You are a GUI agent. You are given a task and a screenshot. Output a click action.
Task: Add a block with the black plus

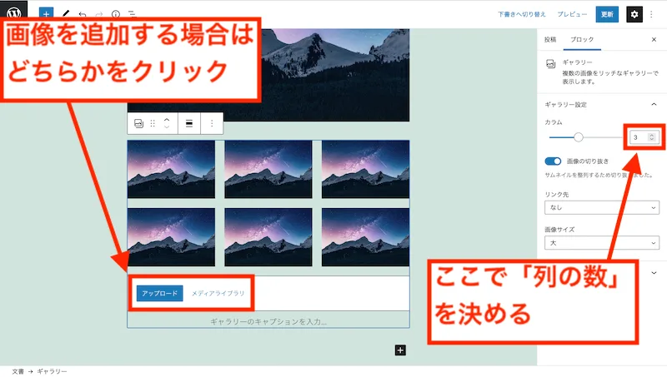[400, 350]
